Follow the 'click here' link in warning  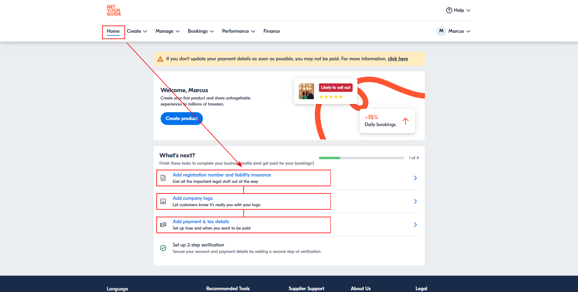point(398,59)
